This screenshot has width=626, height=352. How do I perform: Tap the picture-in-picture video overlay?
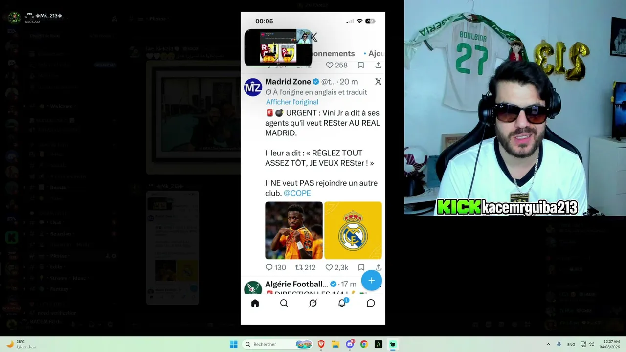(278, 47)
